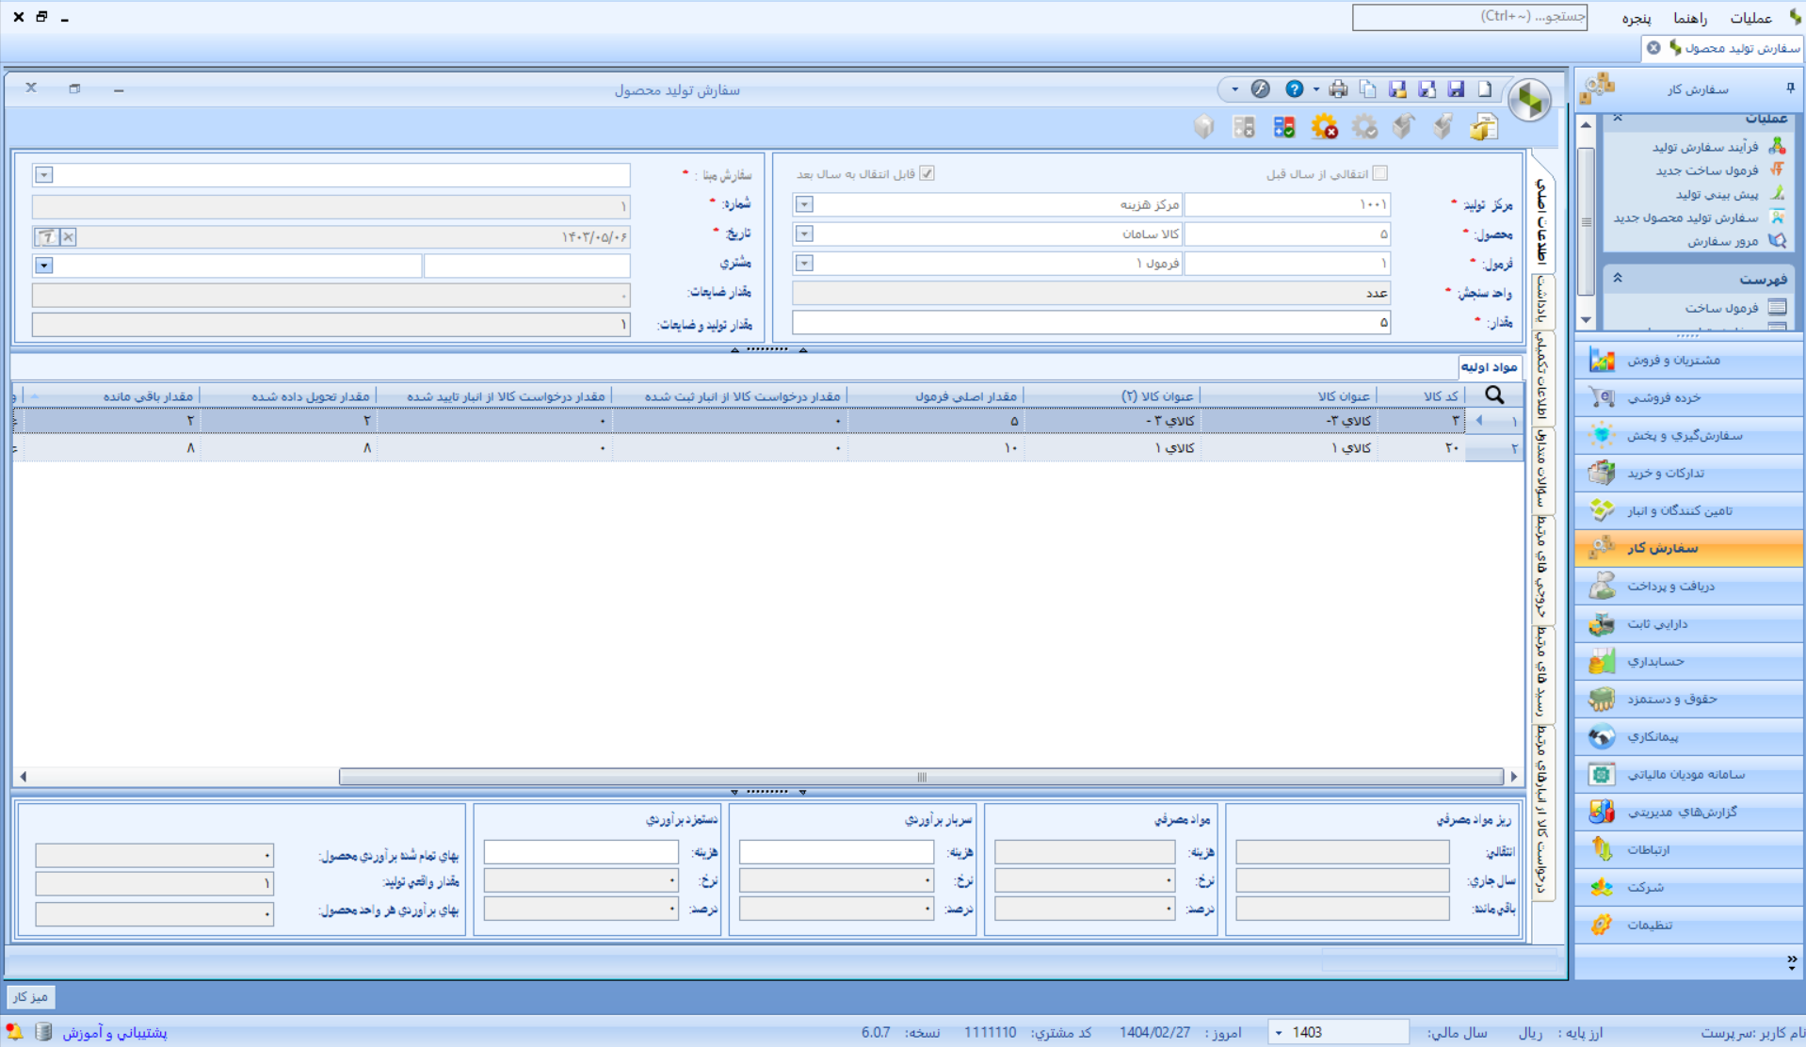The image size is (1806, 1047).
Task: Click the database icon in status bar
Action: point(43,1032)
